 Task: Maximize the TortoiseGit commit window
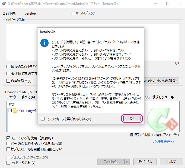(167, 4)
